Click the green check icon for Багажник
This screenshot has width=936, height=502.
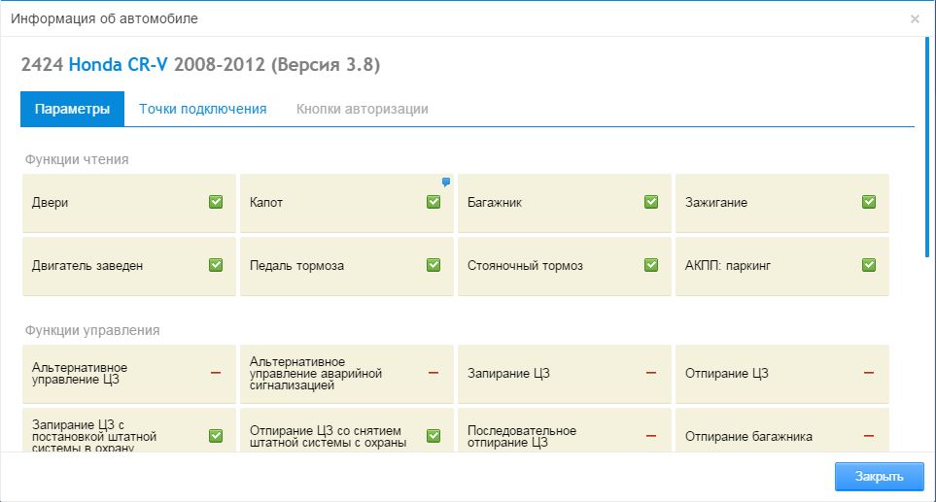[651, 202]
